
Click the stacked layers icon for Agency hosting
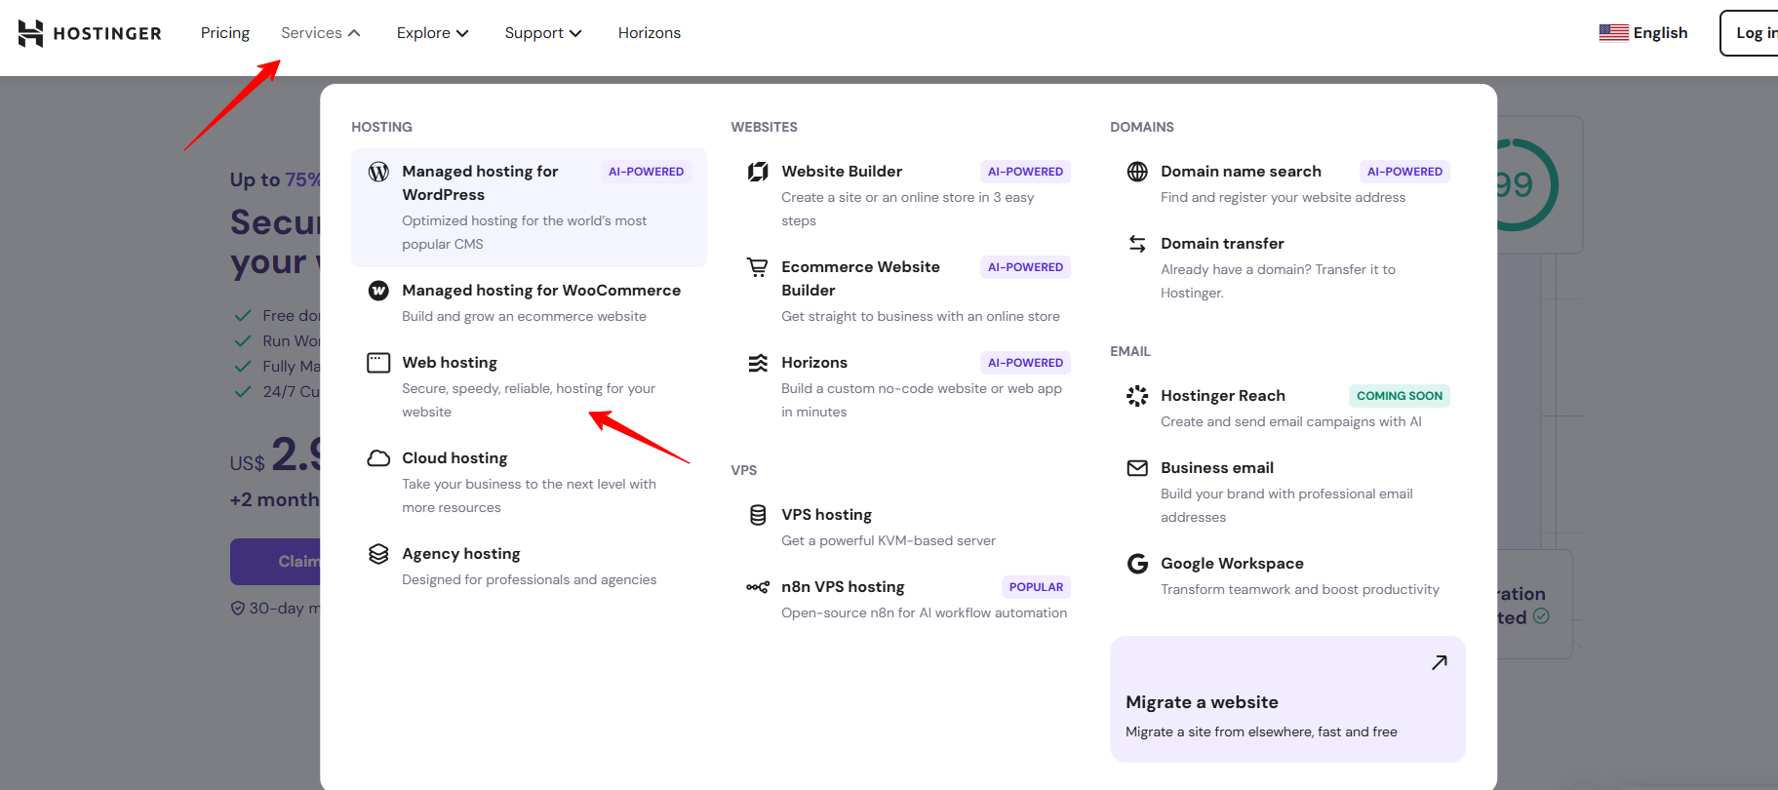click(378, 554)
